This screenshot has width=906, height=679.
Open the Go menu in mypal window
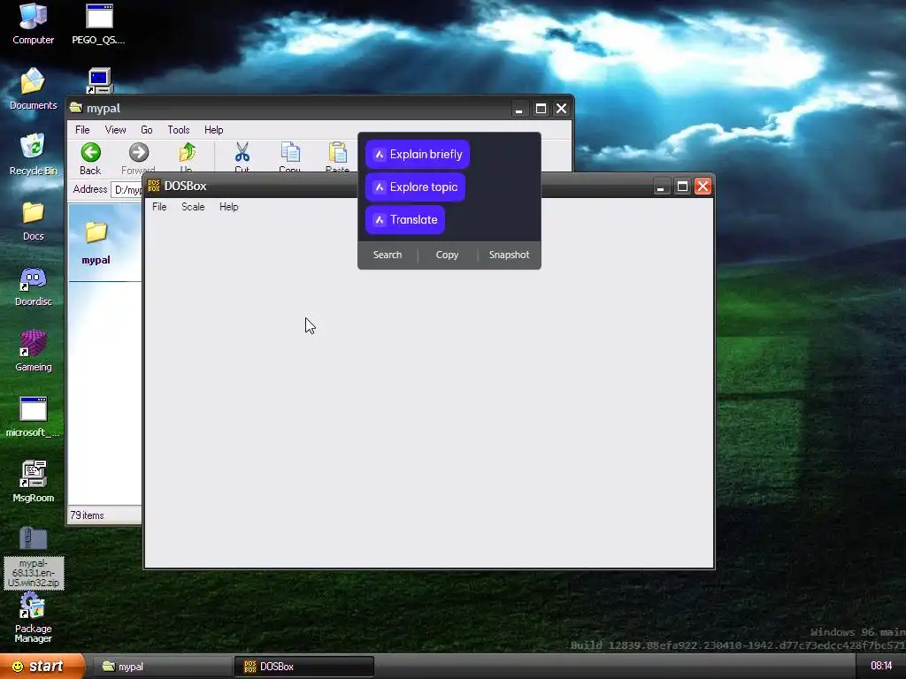(147, 130)
